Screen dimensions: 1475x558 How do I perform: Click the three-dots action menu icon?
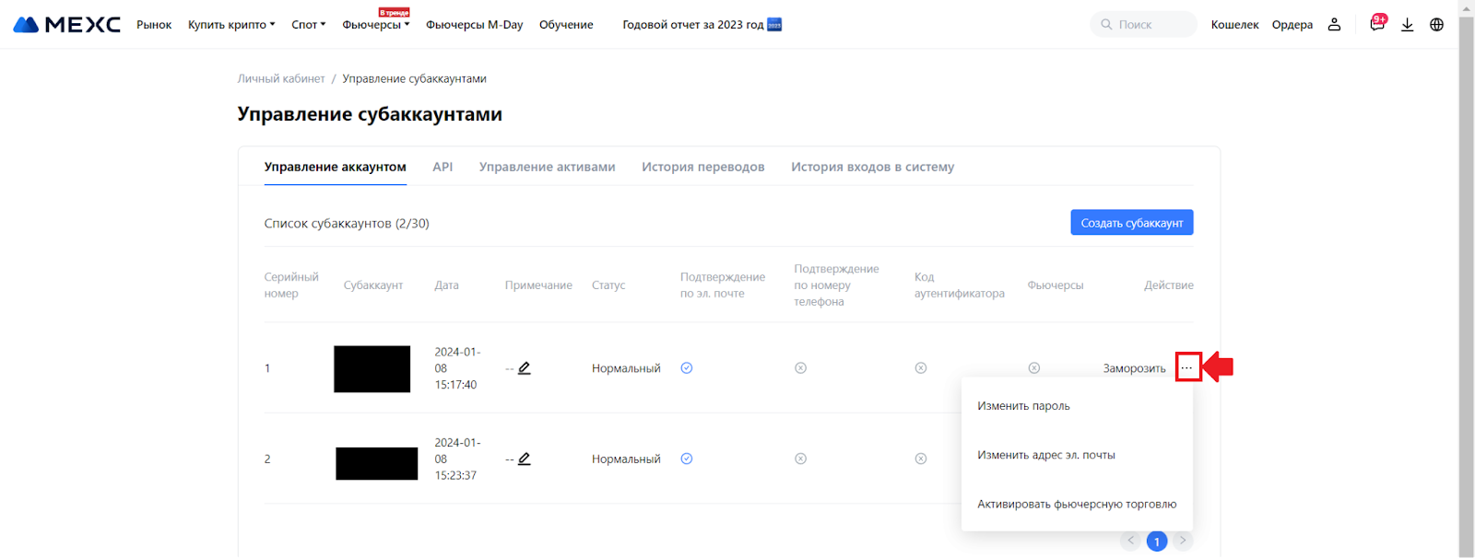1187,368
